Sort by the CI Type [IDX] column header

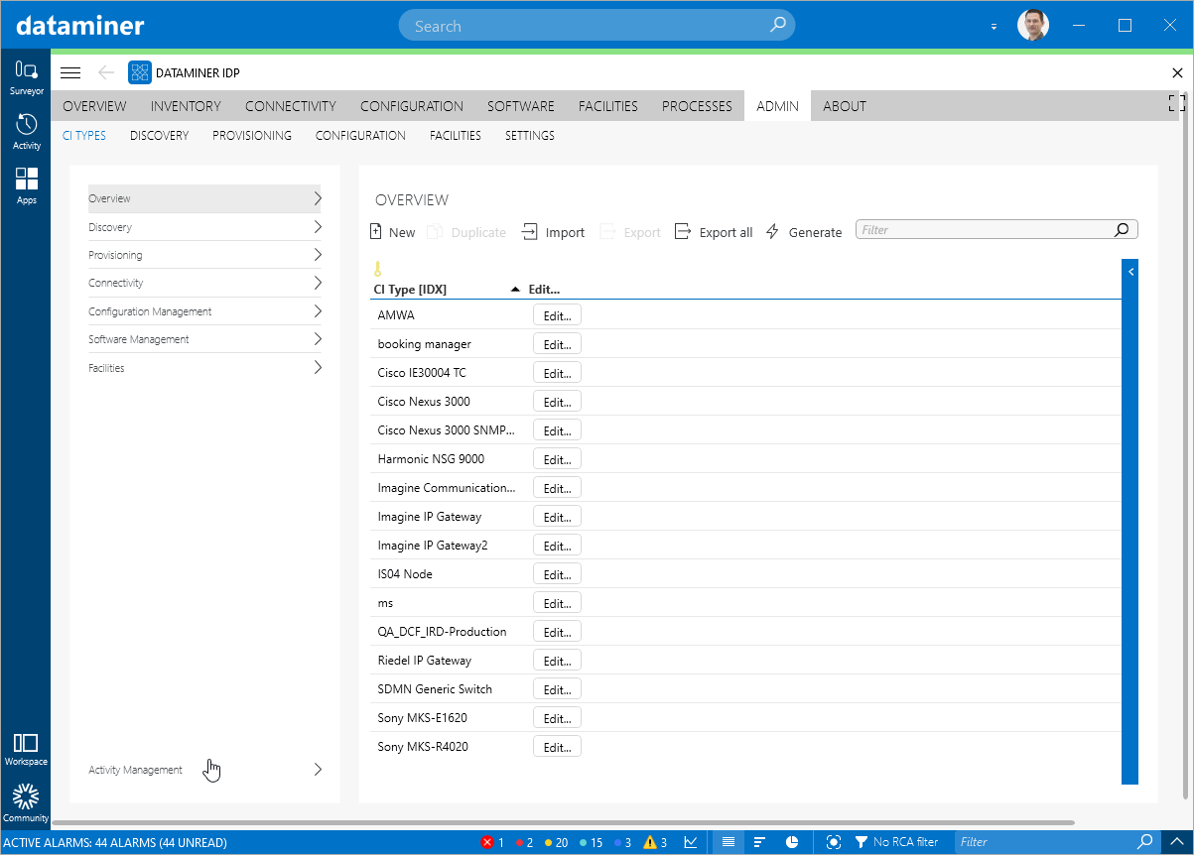446,290
